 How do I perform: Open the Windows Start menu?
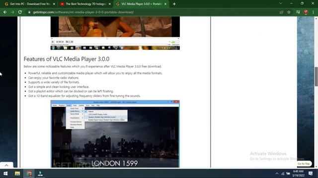(5, 174)
